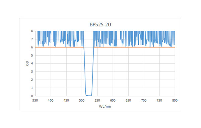Click the 700 label on x-axis
This screenshot has height=128, width=201.
pos(144,101)
